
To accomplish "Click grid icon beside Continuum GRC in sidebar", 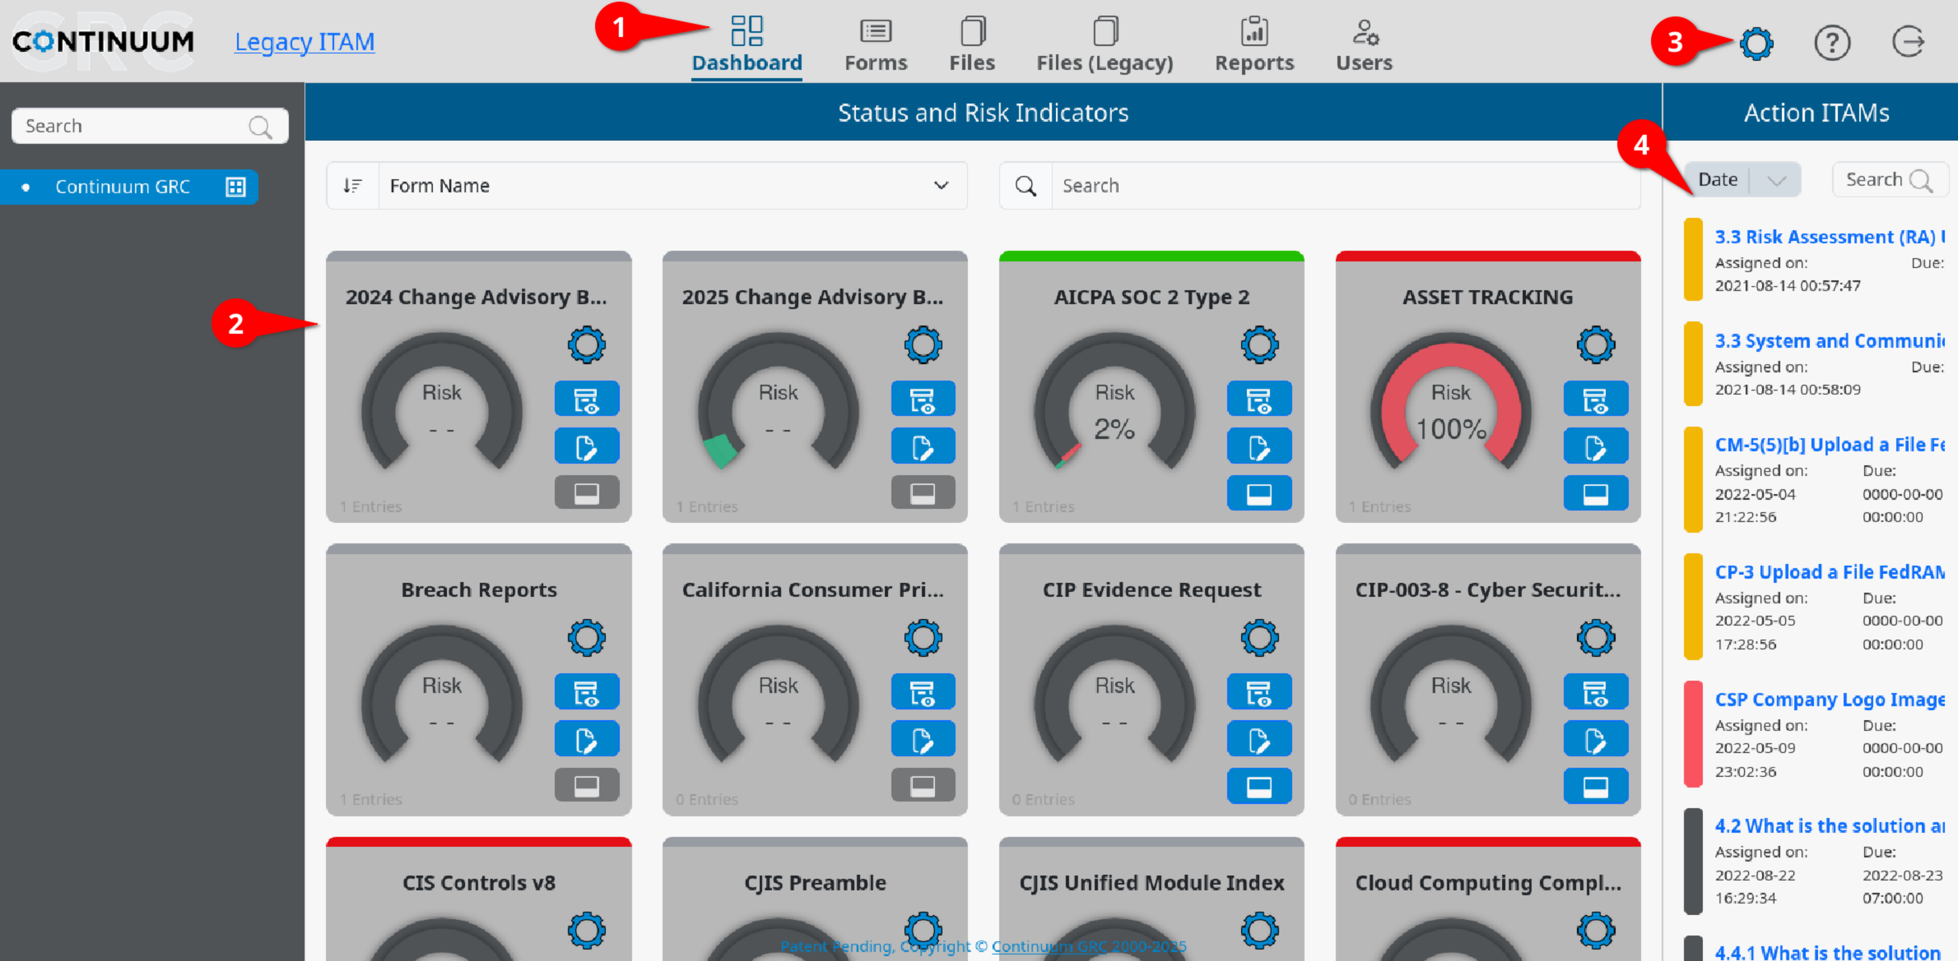I will tap(236, 187).
